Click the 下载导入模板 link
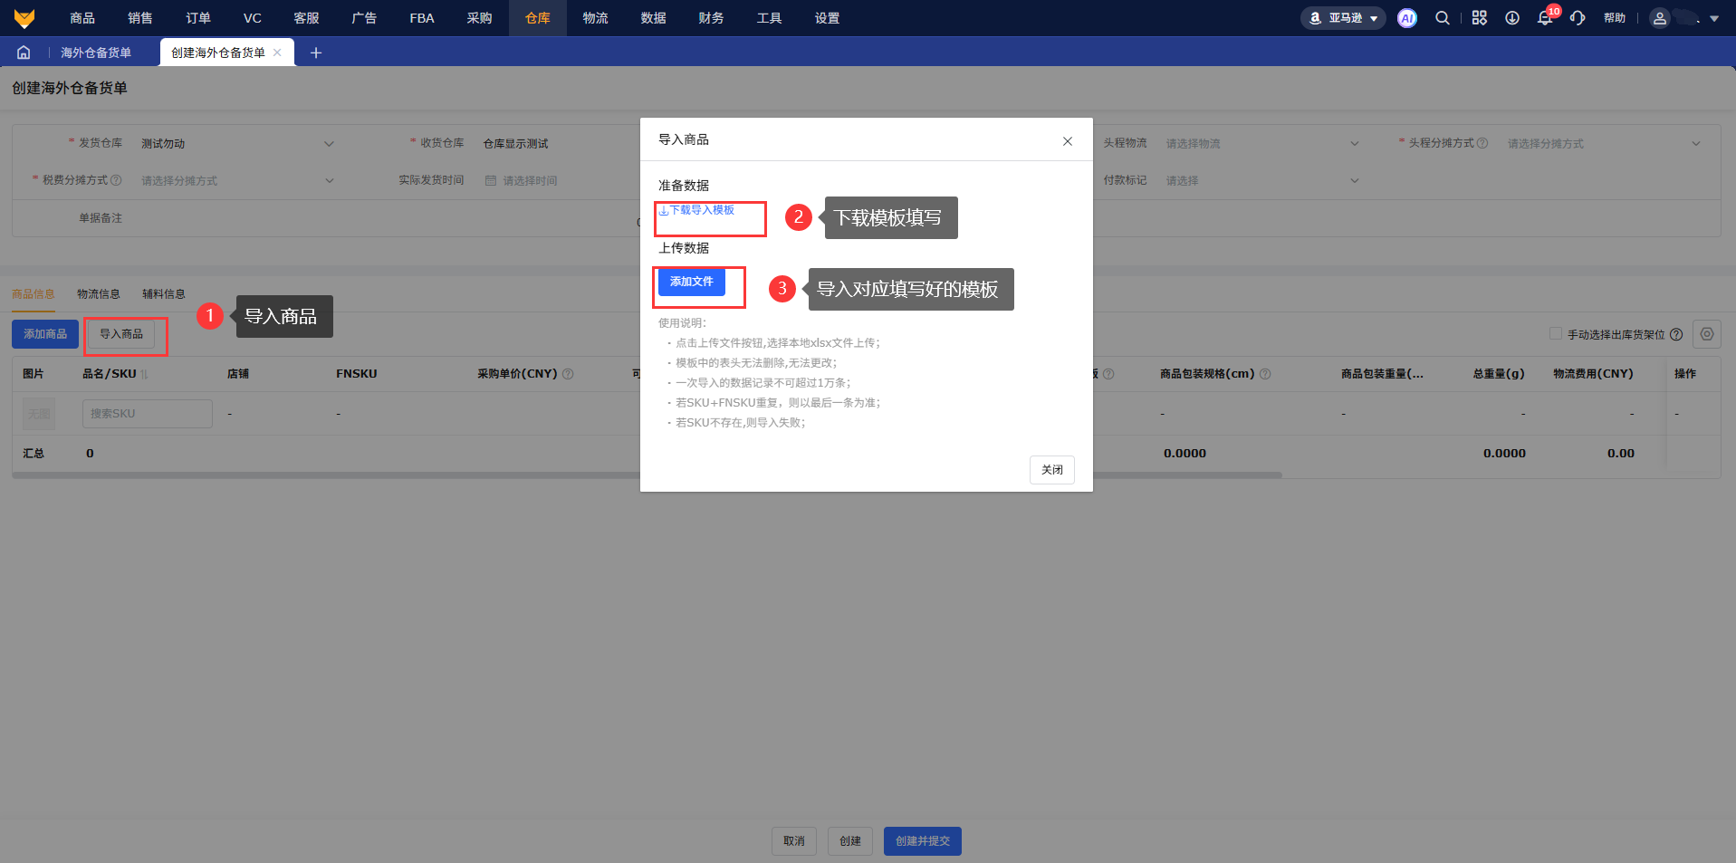1736x863 pixels. [696, 210]
